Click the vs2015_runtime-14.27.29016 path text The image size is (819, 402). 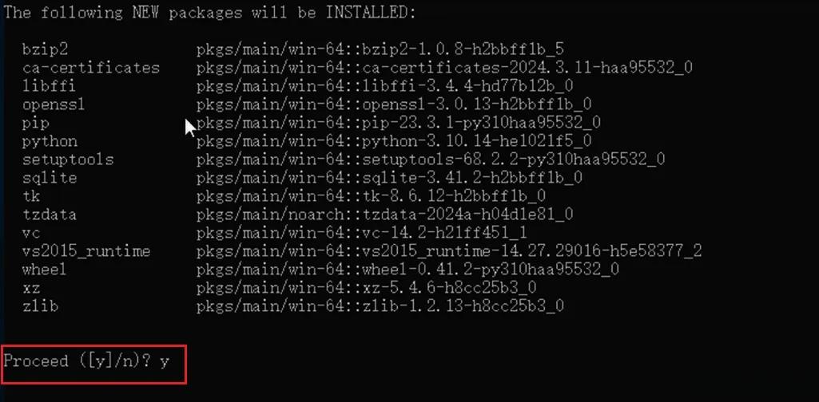pyautogui.click(x=449, y=251)
